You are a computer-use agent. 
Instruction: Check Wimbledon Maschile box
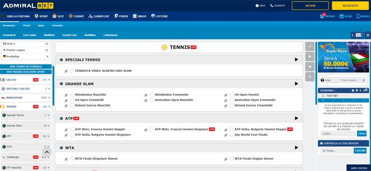coord(72,95)
